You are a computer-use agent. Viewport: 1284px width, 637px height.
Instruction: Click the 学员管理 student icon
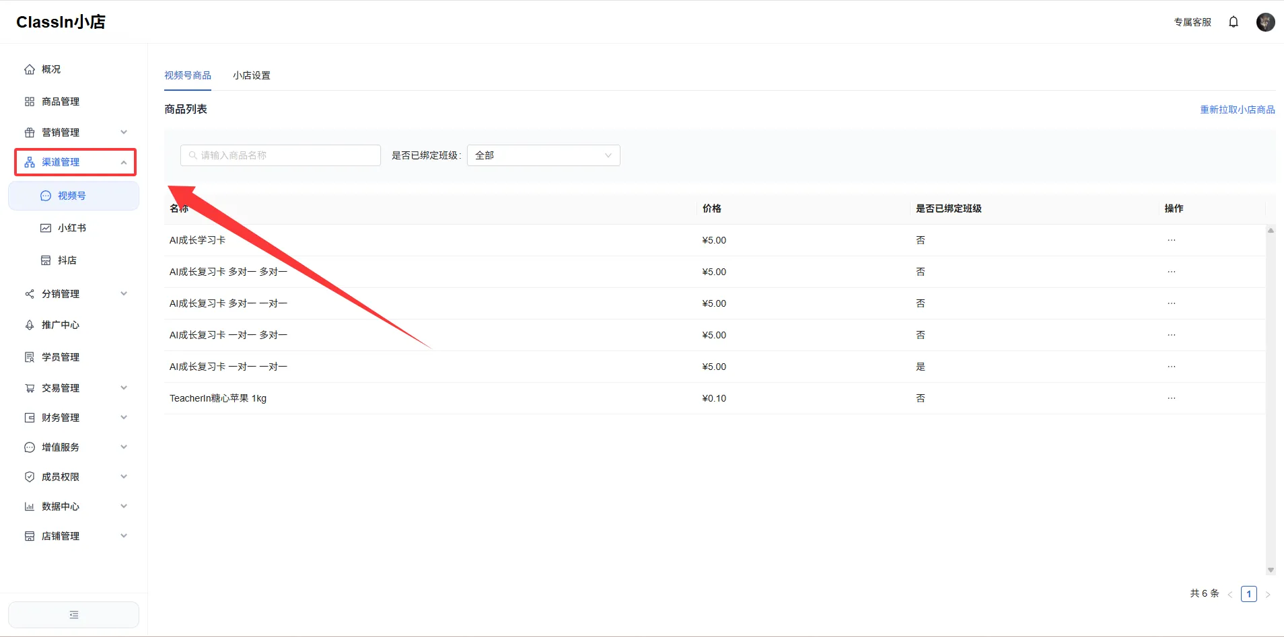click(x=30, y=357)
